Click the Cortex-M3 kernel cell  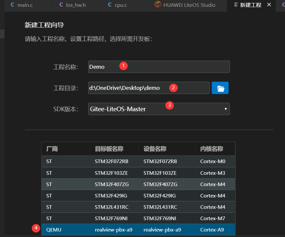[x=213, y=173]
